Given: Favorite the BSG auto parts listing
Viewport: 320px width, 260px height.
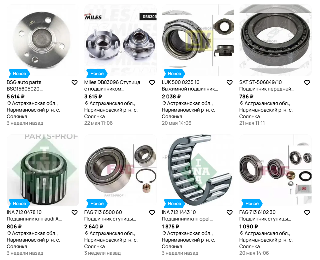Looking at the screenshot, I should [75, 83].
